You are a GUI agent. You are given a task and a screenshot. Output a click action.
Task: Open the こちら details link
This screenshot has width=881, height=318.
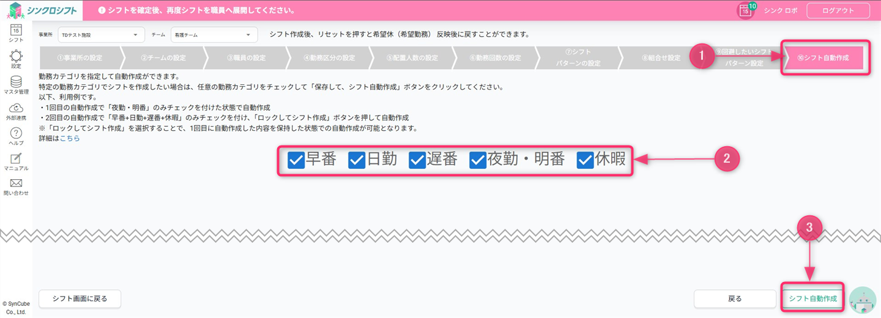click(x=70, y=138)
